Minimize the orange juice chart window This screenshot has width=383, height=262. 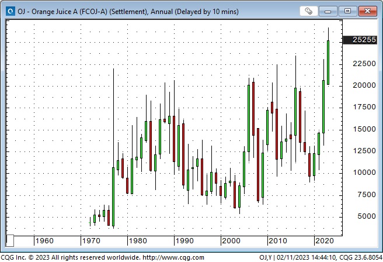tap(328, 11)
